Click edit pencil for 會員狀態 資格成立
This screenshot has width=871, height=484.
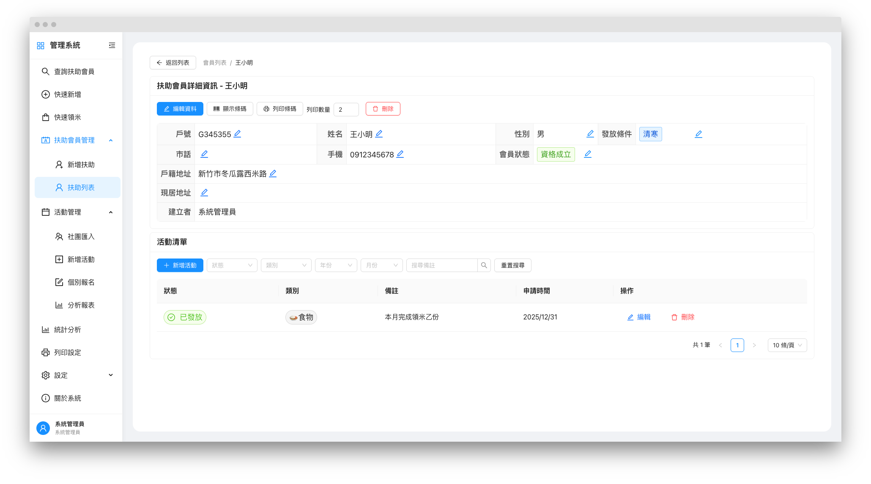tap(588, 154)
